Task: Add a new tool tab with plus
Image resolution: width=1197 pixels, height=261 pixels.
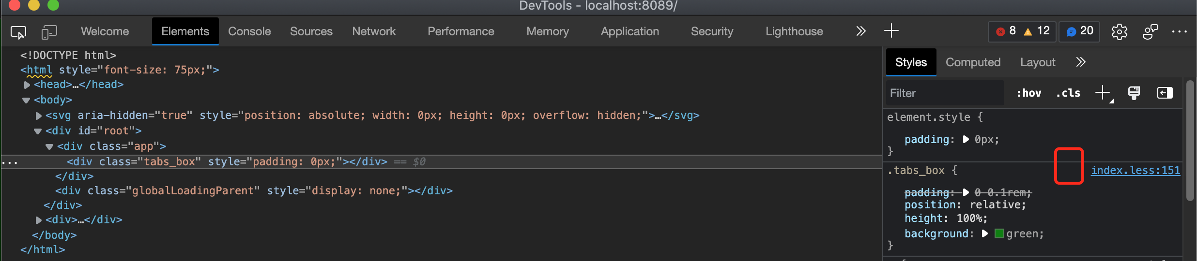Action: pyautogui.click(x=891, y=31)
